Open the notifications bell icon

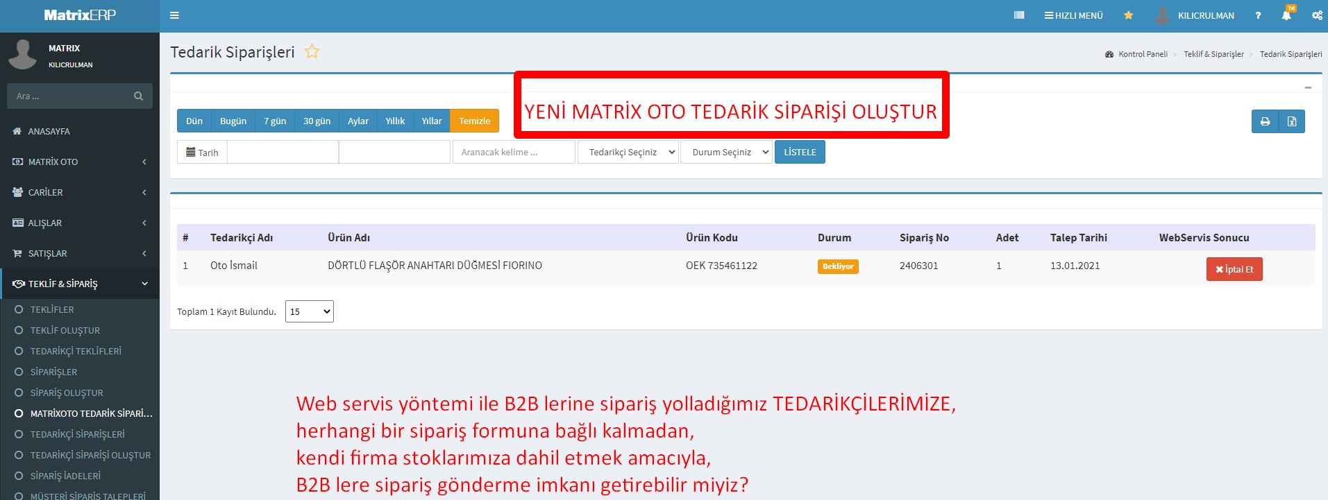(x=1286, y=15)
